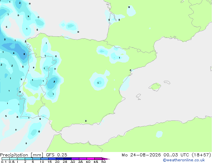Screen dimensions: 212x163
Task: Click the 1 mm value in central Spain
Action: pos(98,83)
